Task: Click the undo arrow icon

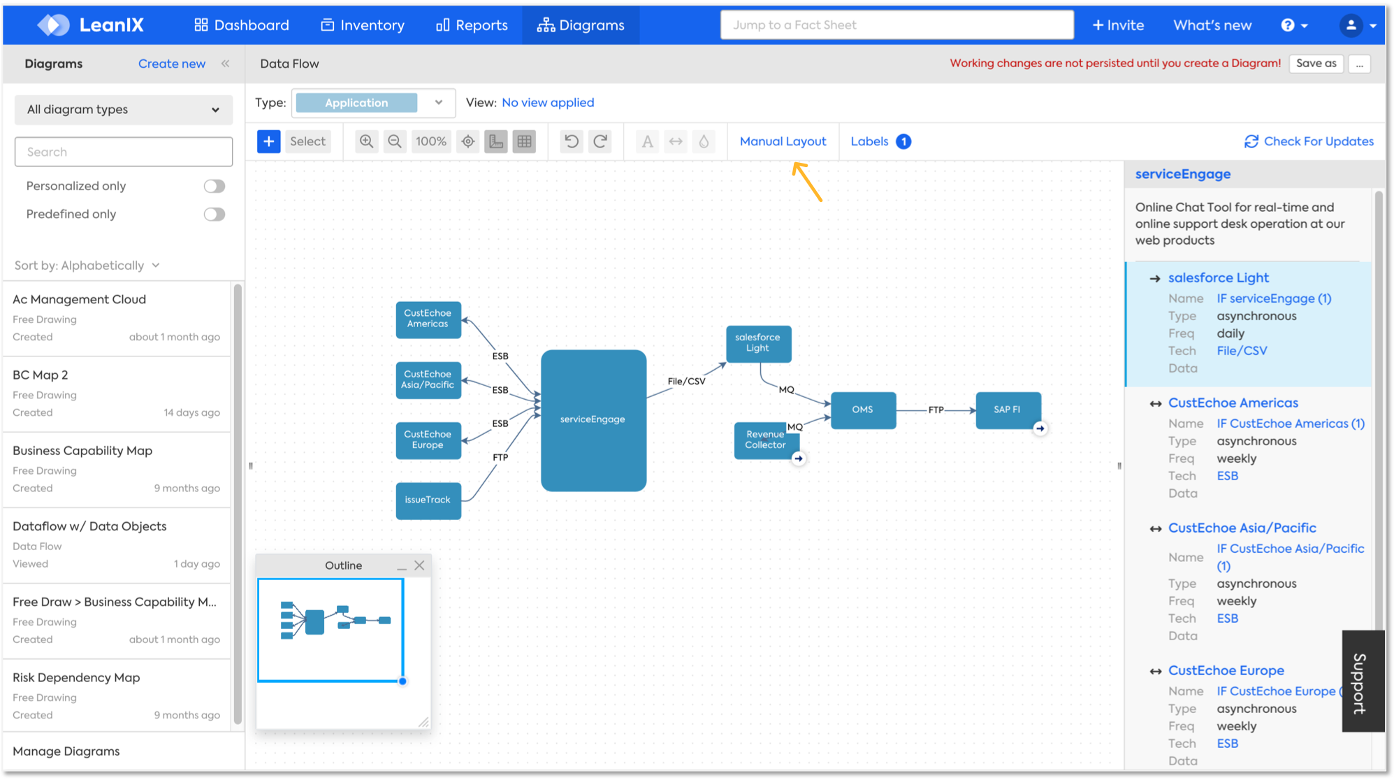Action: tap(572, 141)
